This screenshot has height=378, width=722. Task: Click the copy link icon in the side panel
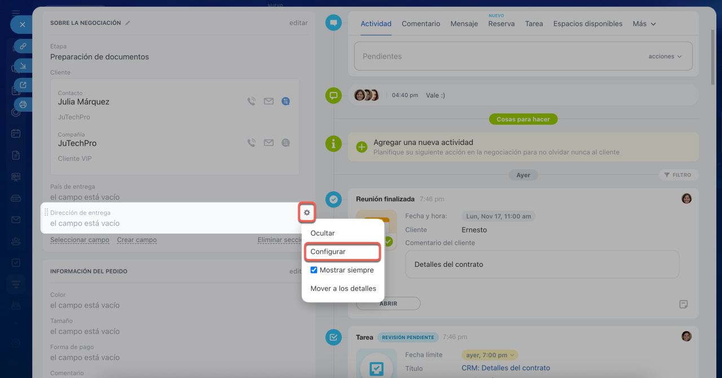pos(23,46)
